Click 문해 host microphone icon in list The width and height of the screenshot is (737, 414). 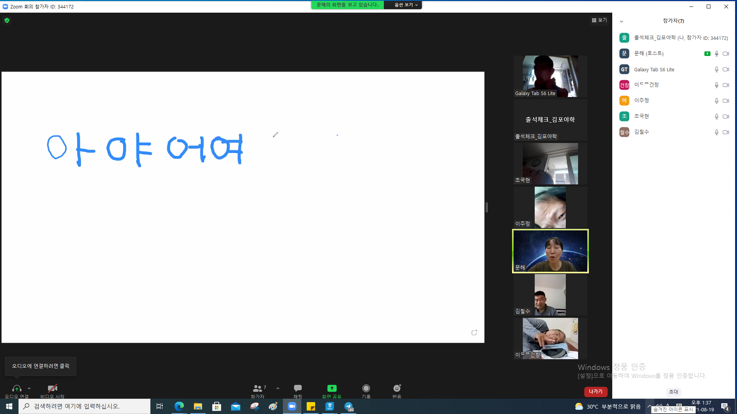click(x=716, y=54)
